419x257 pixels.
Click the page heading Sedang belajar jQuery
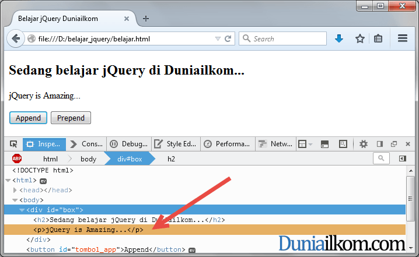pyautogui.click(x=127, y=71)
